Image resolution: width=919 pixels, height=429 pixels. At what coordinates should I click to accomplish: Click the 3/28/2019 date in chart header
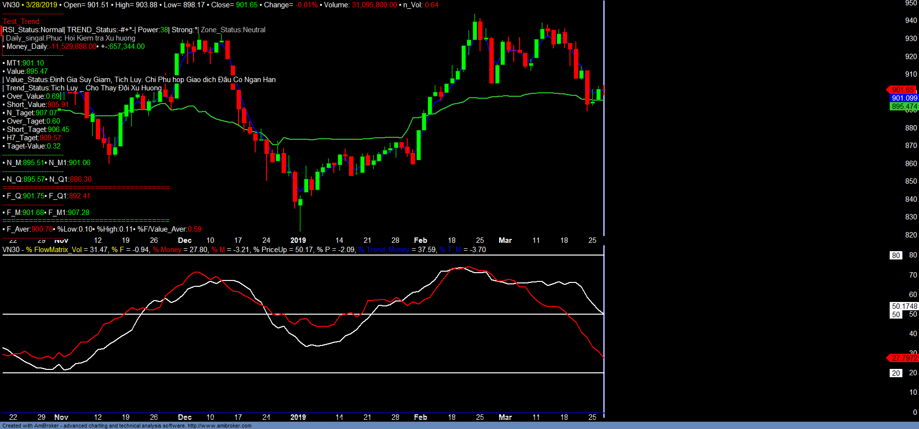click(42, 5)
